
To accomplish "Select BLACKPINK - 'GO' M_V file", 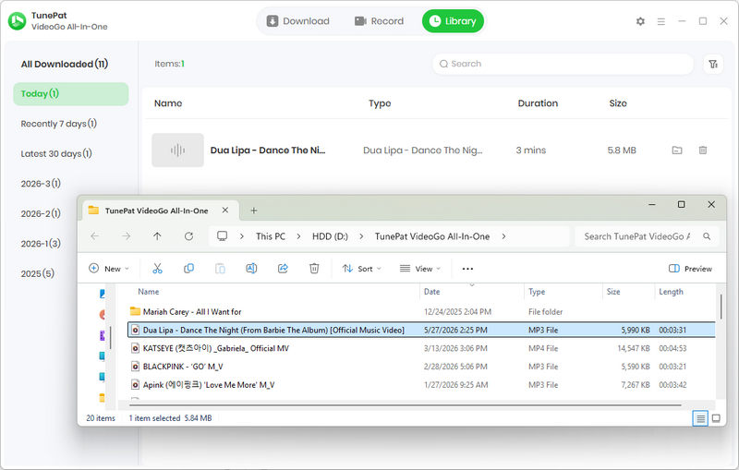I will tap(422, 367).
